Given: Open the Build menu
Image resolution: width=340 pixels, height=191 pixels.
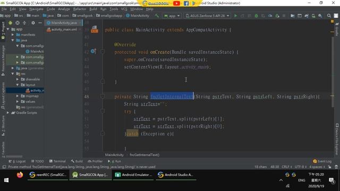Looking at the screenshot, I should (93, 9).
